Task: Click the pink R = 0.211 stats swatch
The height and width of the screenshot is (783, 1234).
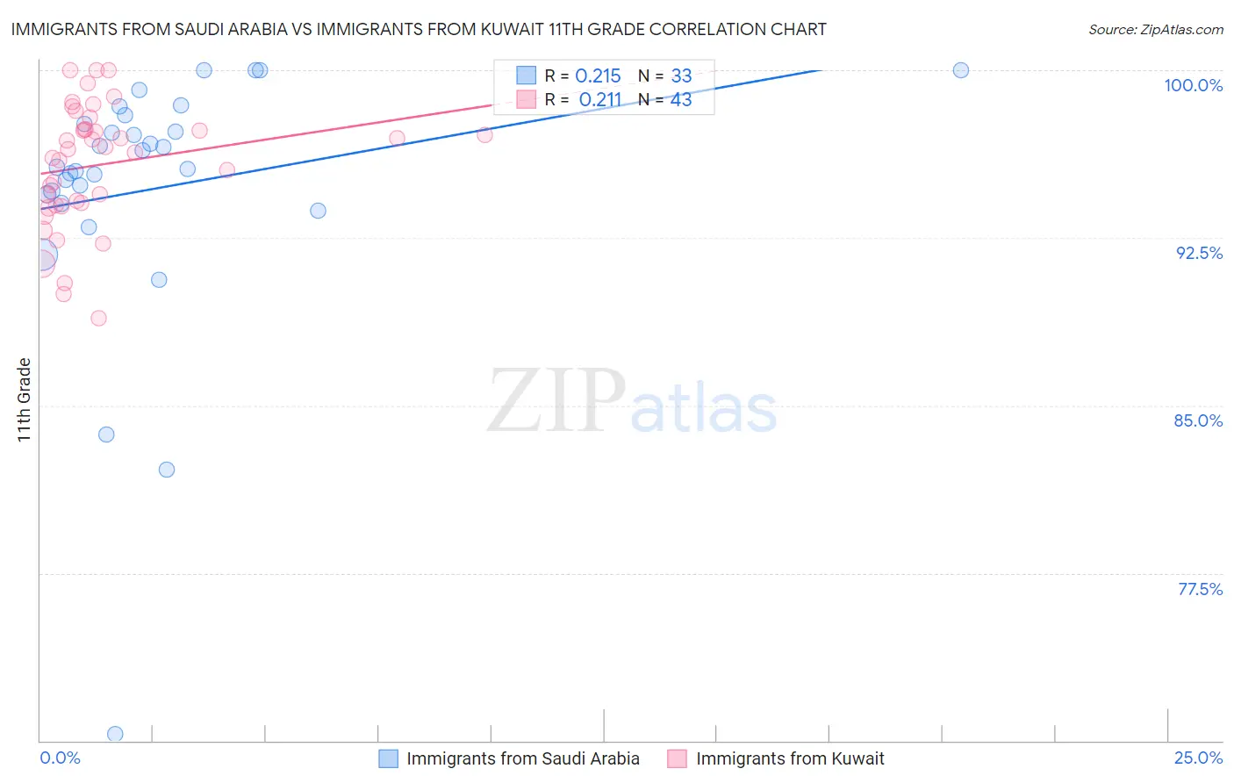Action: (526, 99)
